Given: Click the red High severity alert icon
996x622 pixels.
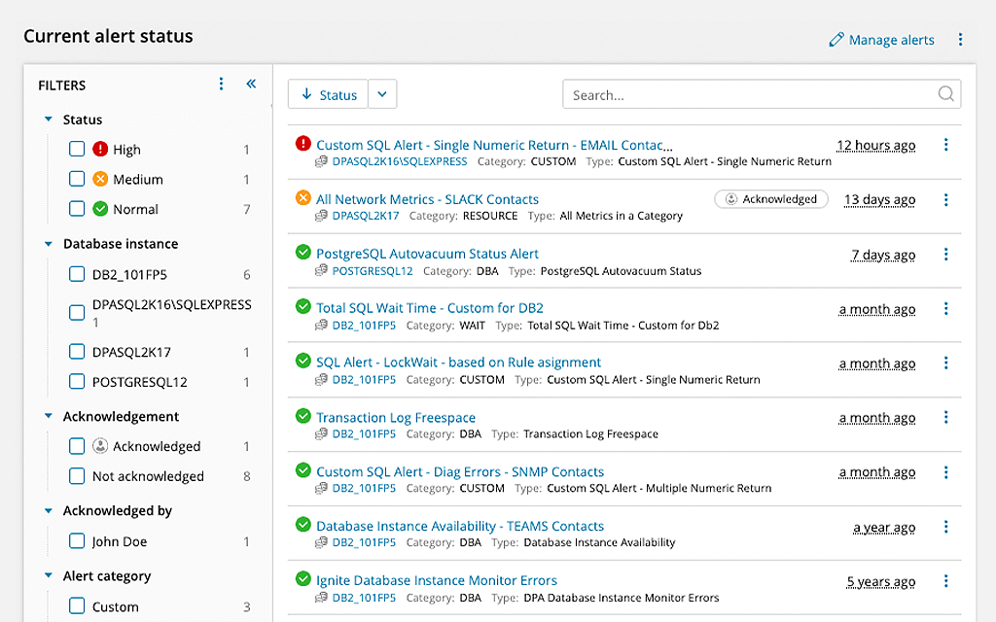Looking at the screenshot, I should (x=302, y=144).
